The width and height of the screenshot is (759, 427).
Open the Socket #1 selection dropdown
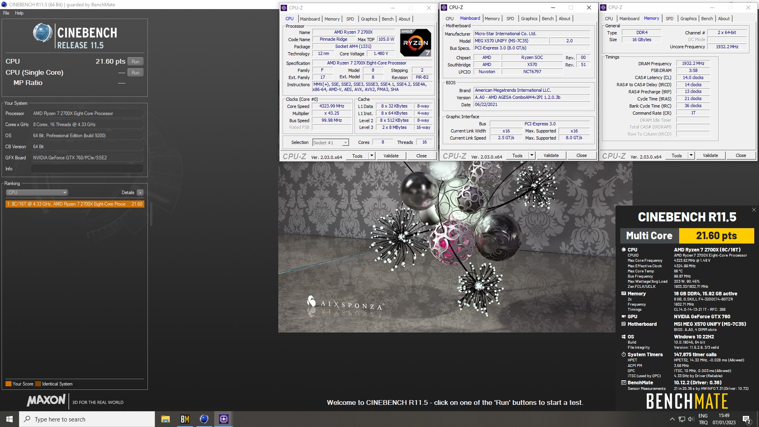[330, 143]
